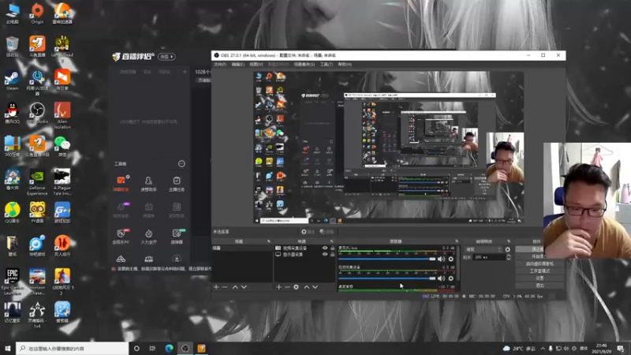
Task: Open the A Plague Tale desktop shortcut
Action: [x=62, y=182]
